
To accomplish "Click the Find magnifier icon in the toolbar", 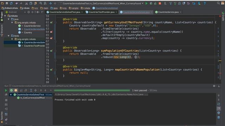I will [41, 3].
